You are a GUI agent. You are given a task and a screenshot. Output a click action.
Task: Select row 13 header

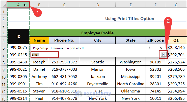click(x=4, y=98)
